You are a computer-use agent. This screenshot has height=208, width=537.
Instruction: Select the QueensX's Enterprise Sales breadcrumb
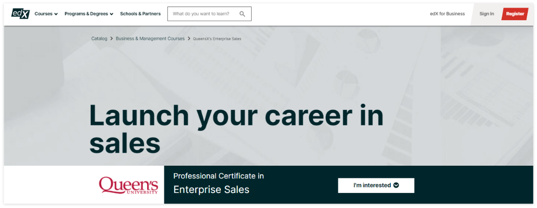217,39
